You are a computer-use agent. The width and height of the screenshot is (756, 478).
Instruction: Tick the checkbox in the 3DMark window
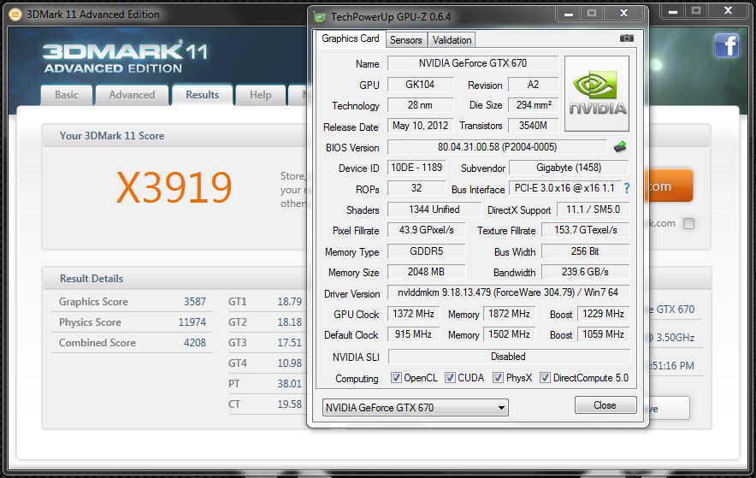(x=689, y=223)
